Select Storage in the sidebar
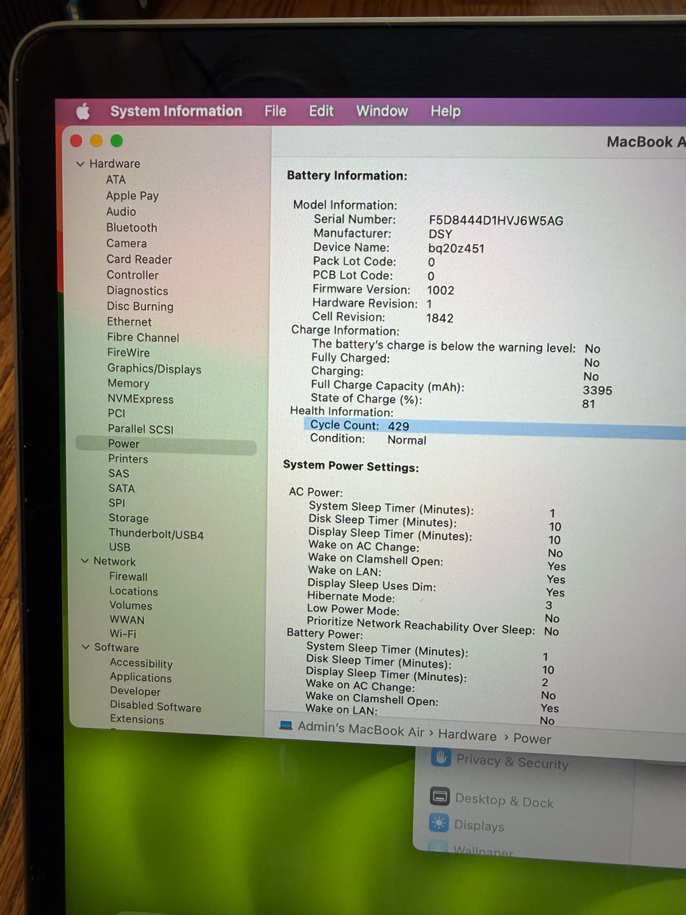 click(x=128, y=518)
